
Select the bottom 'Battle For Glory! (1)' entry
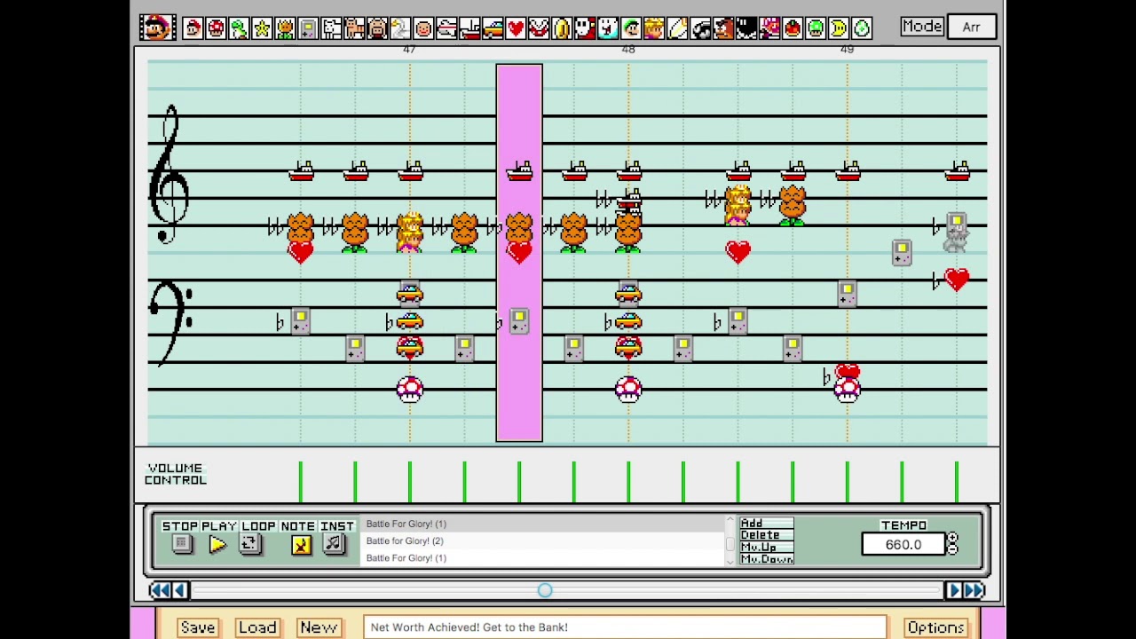(x=544, y=557)
